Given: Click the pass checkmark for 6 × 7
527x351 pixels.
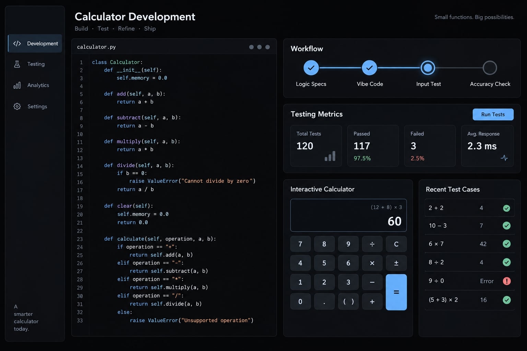Looking at the screenshot, I should coord(506,244).
